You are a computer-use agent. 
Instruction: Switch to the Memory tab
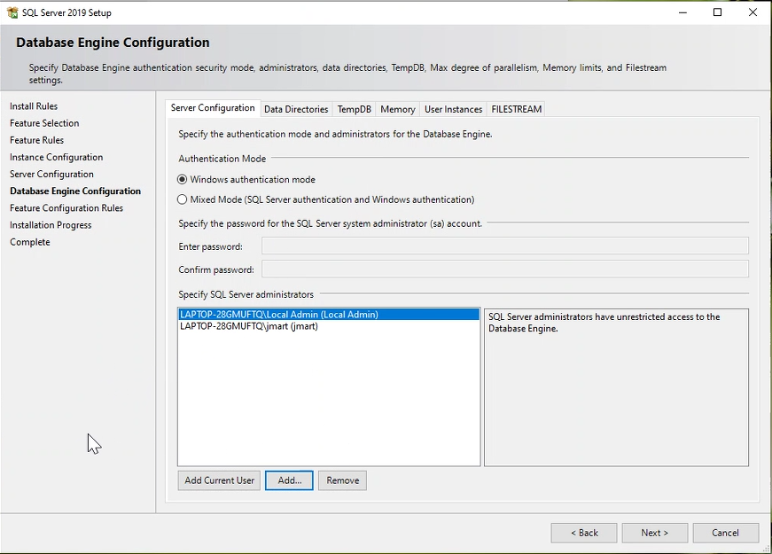click(x=397, y=109)
